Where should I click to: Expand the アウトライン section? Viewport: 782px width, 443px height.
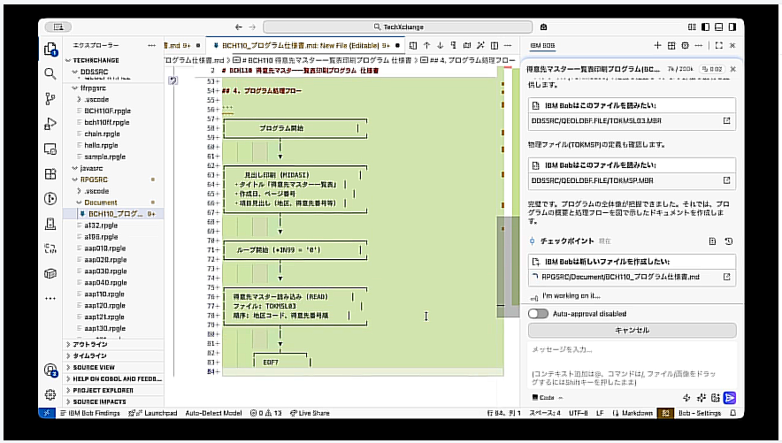[x=114, y=344]
